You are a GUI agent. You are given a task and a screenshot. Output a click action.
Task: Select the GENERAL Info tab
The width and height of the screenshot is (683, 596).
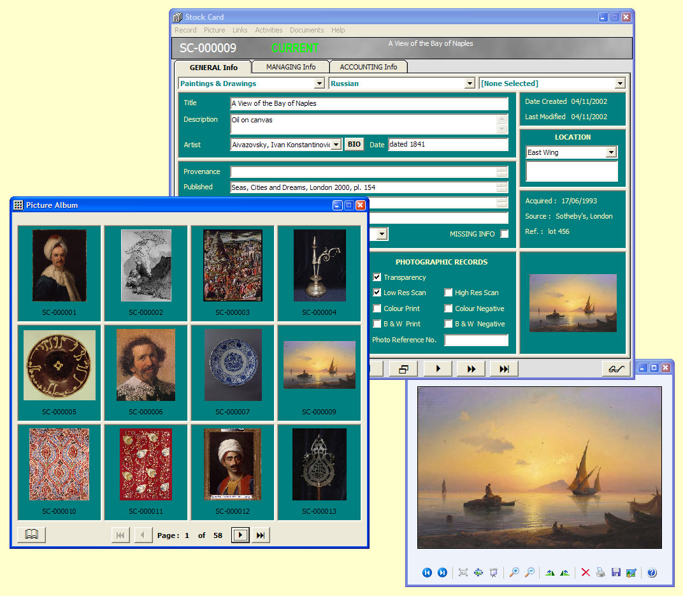[213, 68]
